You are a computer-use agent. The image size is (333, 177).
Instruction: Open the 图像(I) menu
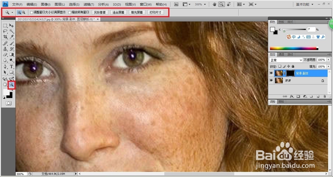(x=46, y=4)
